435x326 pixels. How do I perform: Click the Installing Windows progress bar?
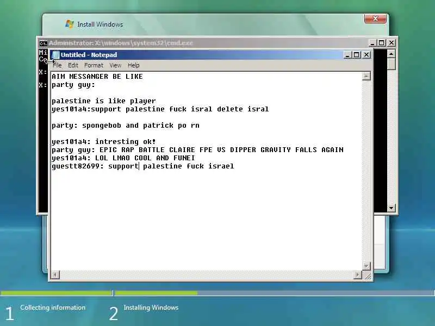click(x=275, y=293)
